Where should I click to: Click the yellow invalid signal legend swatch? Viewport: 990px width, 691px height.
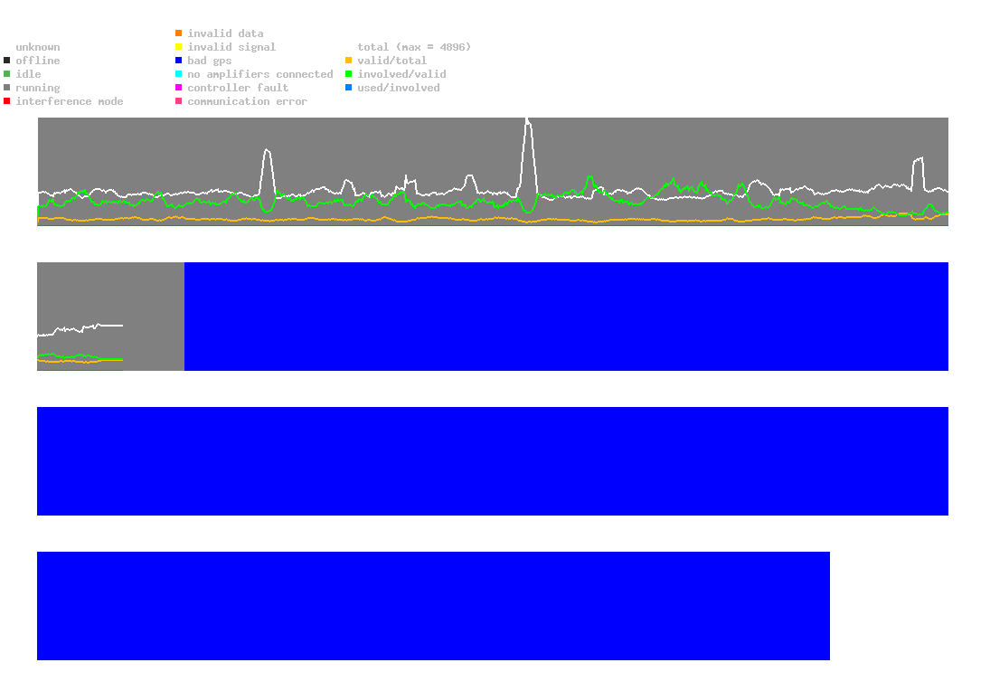(179, 47)
